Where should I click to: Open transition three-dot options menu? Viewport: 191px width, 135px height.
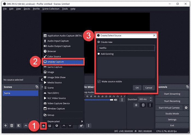tap(150, 105)
